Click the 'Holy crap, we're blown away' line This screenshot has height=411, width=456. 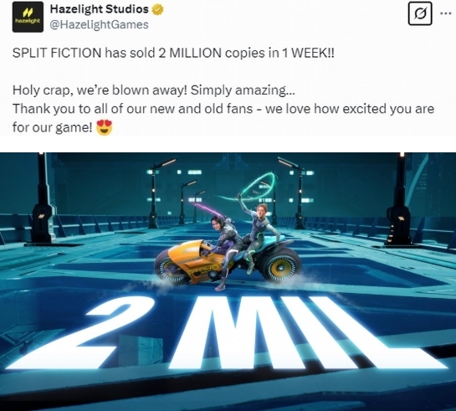point(154,90)
